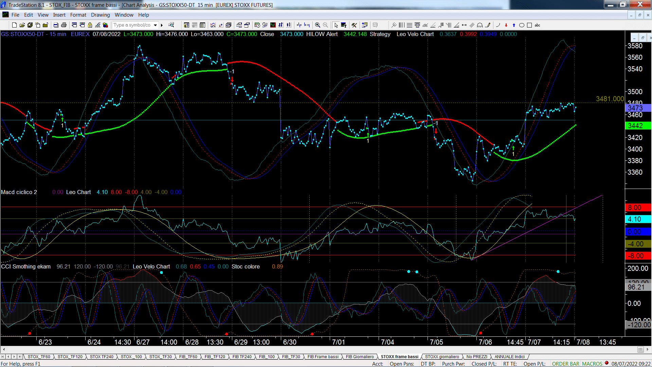Select the double-headed horizontal arrow tool
The image size is (652, 367).
pyautogui.click(x=464, y=25)
